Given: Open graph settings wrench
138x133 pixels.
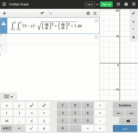Looking at the screenshot, I should tap(133, 13).
